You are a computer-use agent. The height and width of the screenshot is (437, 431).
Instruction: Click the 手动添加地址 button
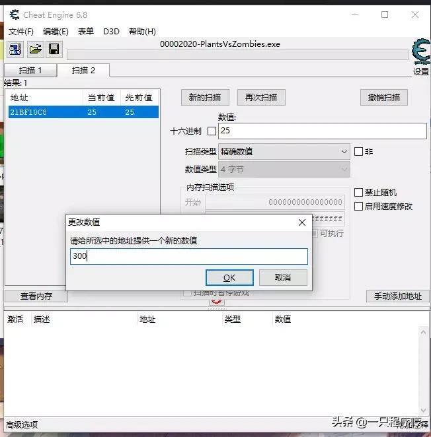pyautogui.click(x=398, y=296)
